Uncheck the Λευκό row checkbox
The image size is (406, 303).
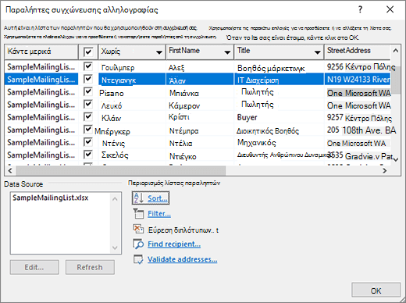88,104
